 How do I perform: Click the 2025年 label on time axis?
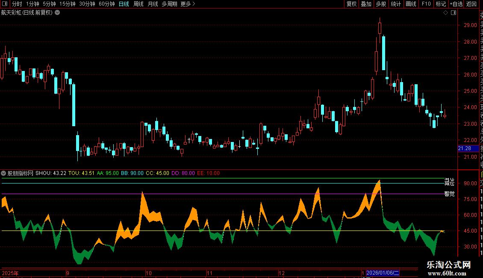[x=10, y=273]
